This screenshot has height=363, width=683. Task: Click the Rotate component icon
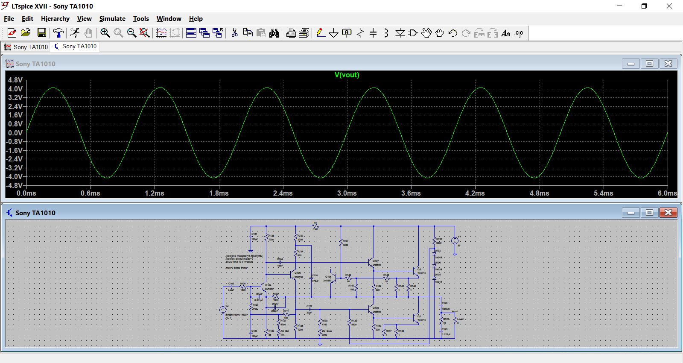click(x=479, y=33)
